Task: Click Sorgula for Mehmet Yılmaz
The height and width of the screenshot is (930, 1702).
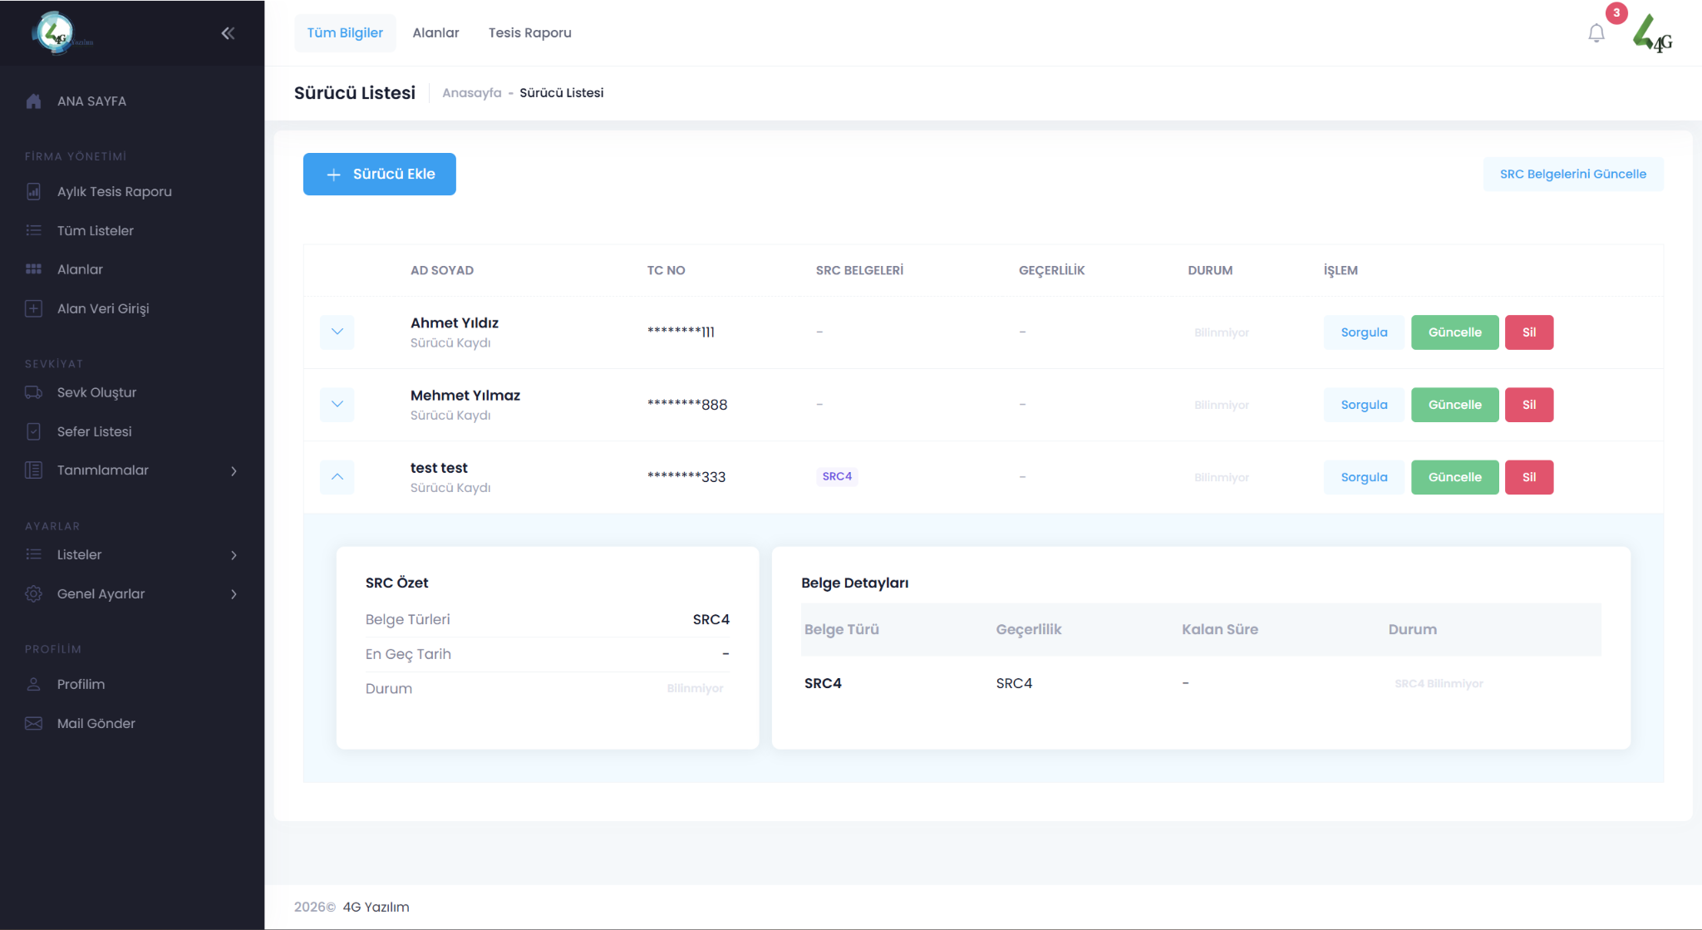Action: point(1364,405)
